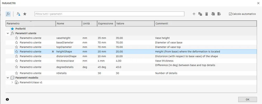
Task: Click the nDetails name cell
Action: [62, 73]
